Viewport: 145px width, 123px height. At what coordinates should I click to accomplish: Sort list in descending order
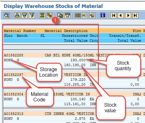[x=25, y=15]
